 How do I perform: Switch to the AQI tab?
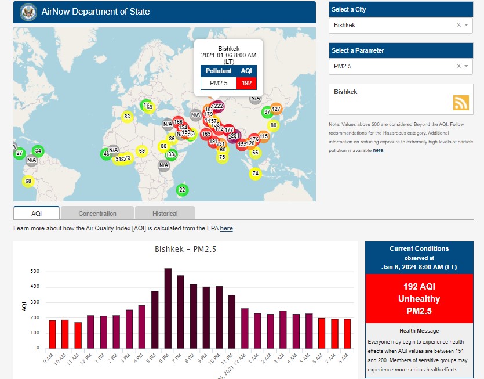37,214
